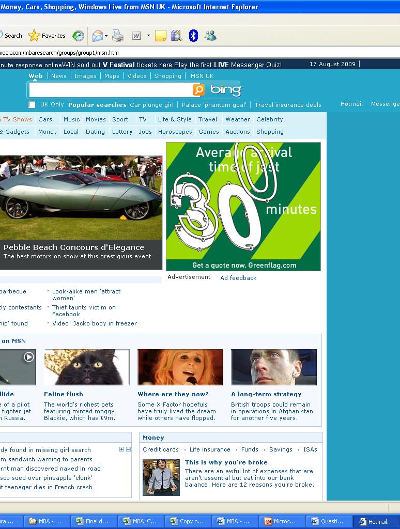Open Favorites star in IE toolbar
The width and height of the screenshot is (400, 529).
pos(47,36)
